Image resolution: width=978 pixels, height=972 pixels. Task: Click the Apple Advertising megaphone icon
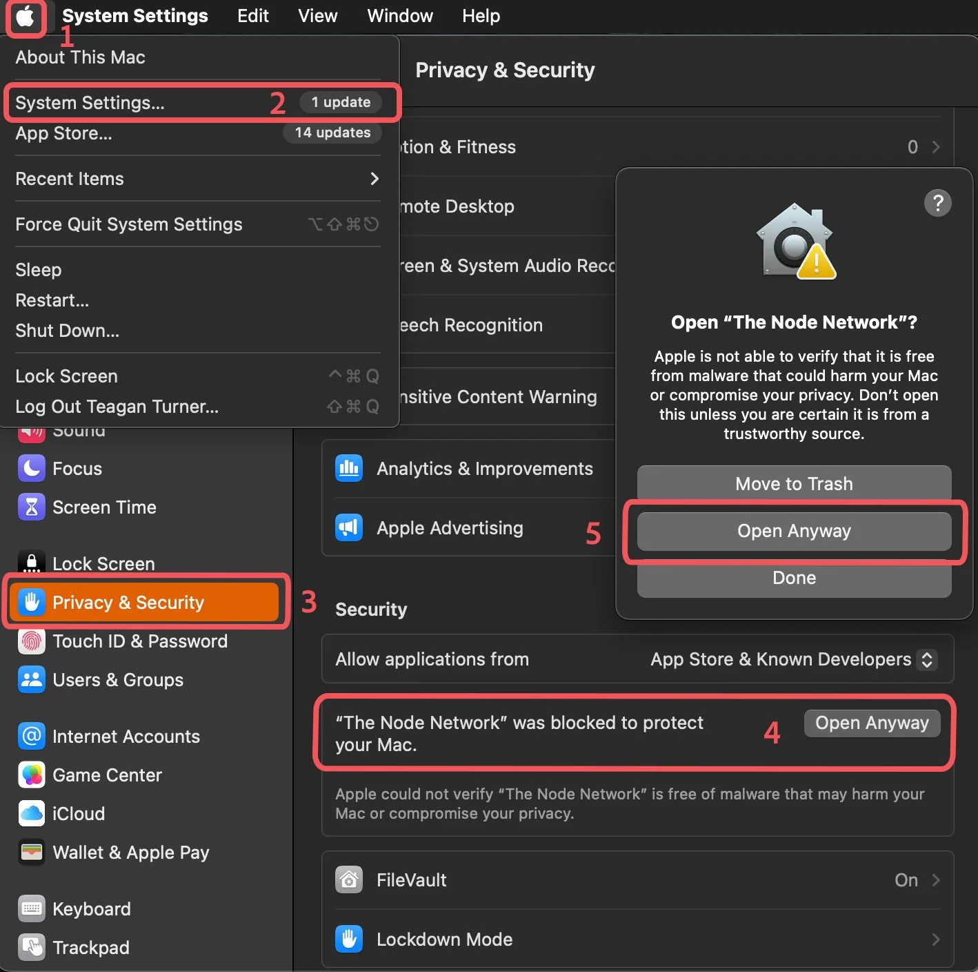point(349,528)
